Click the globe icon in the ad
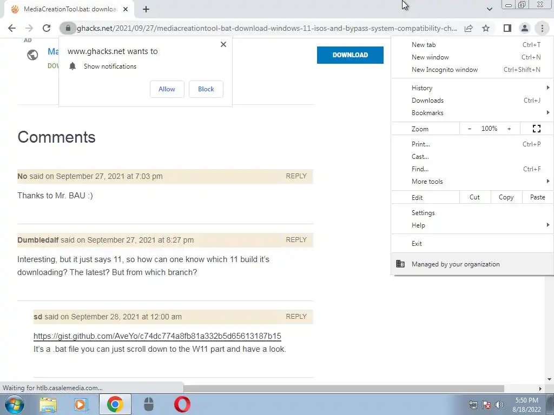Viewport: 554px width, 415px height. click(x=32, y=55)
